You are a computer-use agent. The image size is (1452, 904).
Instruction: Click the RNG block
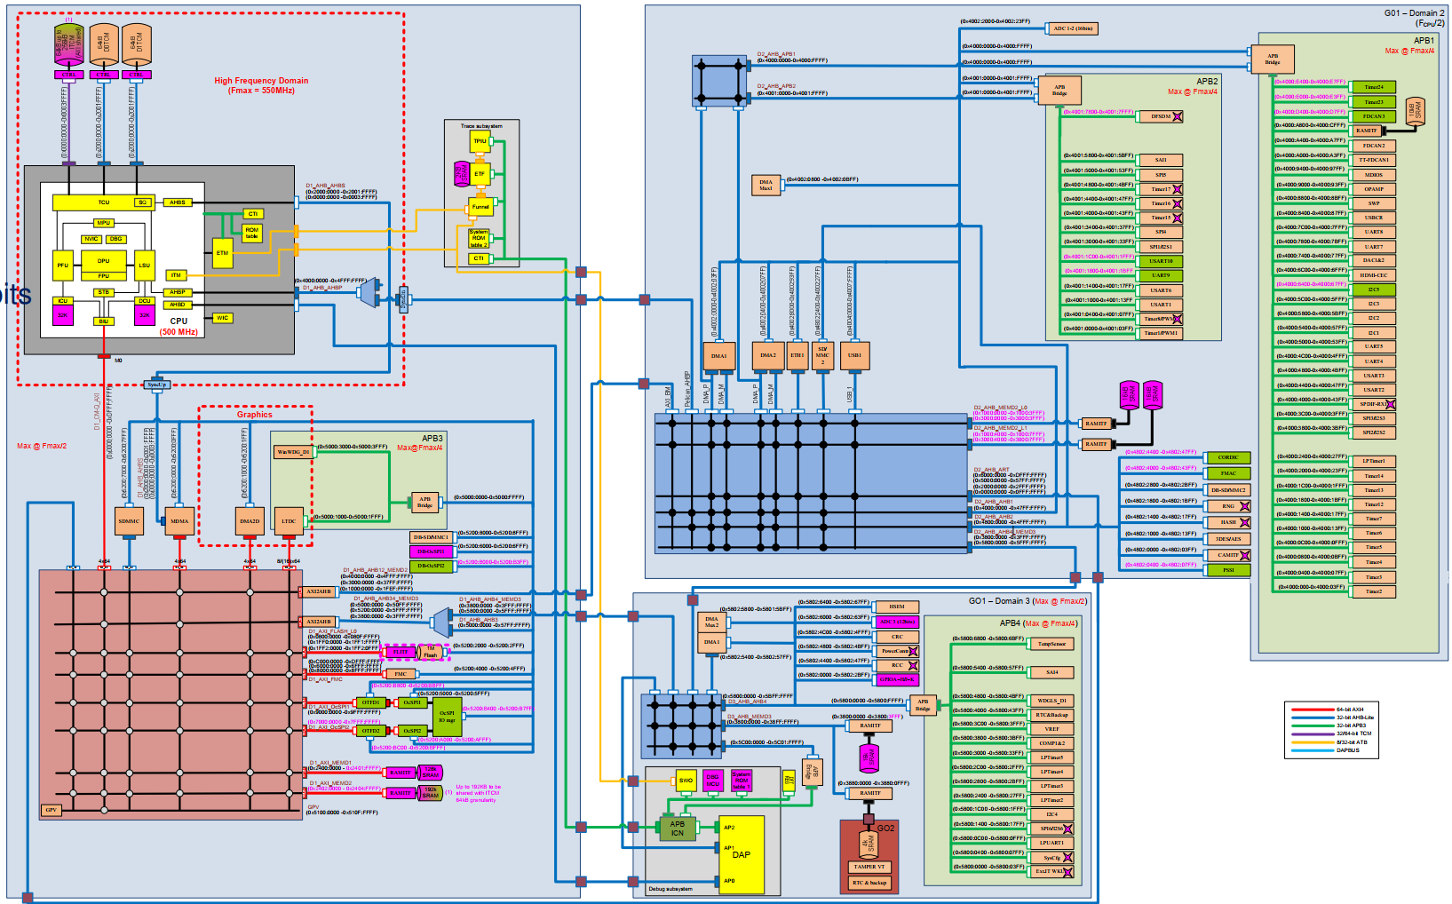point(1228,506)
